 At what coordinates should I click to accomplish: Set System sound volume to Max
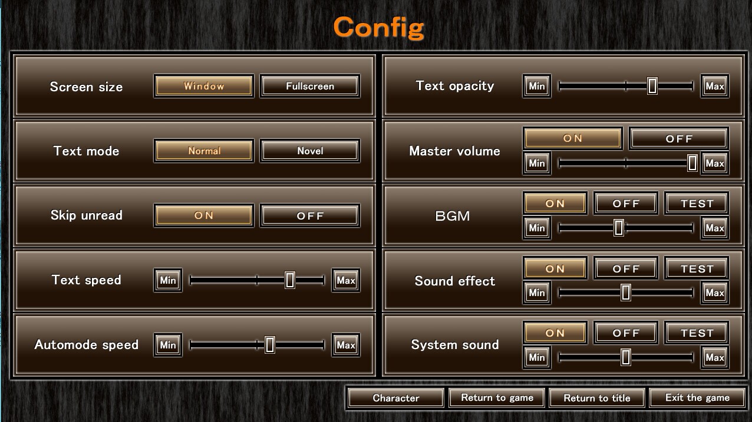click(714, 357)
